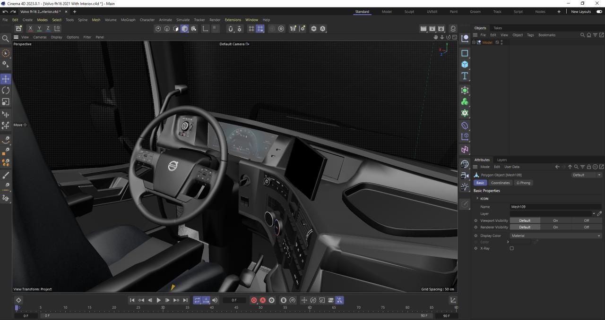
Task: Enable the X-Ray checkbox
Action: 511,248
